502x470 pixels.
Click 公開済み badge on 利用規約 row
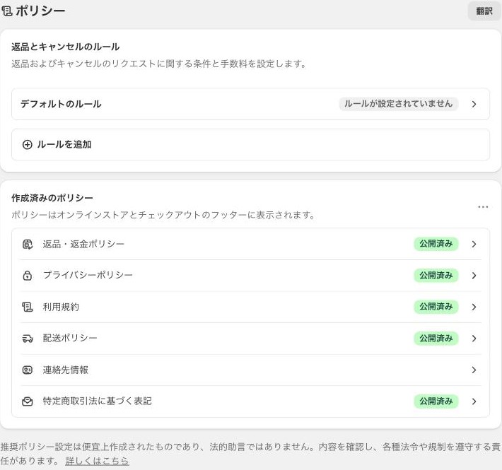(x=436, y=307)
